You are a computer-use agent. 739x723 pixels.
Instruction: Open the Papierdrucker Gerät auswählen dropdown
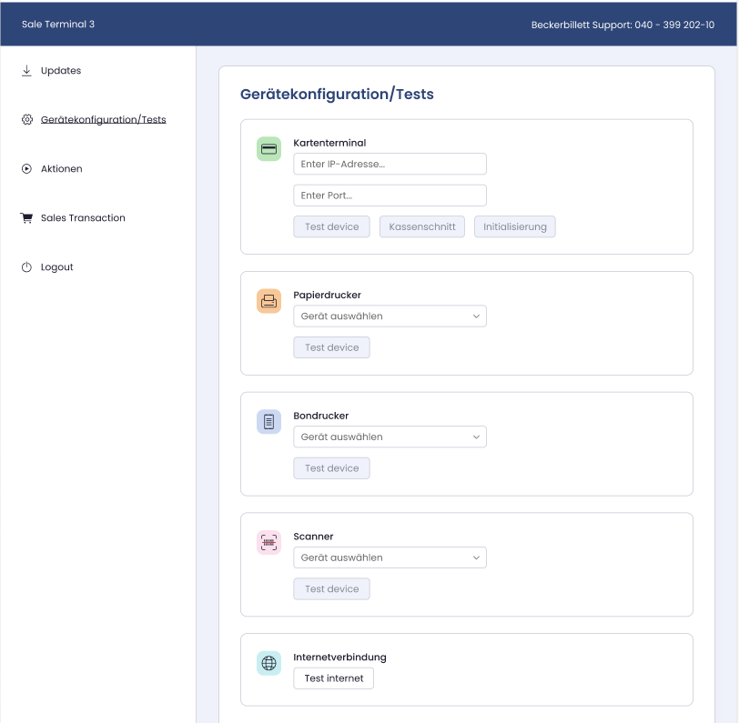pyautogui.click(x=390, y=316)
